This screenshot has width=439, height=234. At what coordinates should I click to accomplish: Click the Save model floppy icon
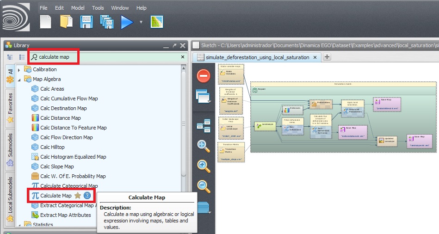click(x=87, y=22)
